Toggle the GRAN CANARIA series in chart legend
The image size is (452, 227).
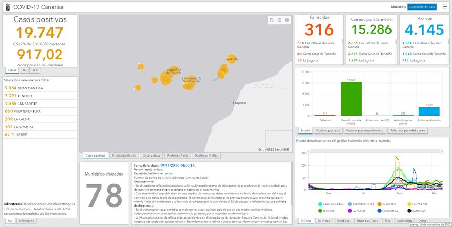pos(331,204)
